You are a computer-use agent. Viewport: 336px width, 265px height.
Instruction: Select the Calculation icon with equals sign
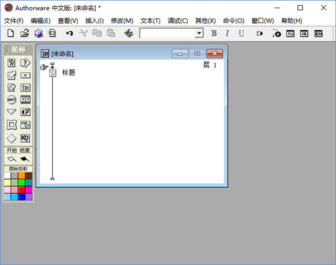coord(25,75)
